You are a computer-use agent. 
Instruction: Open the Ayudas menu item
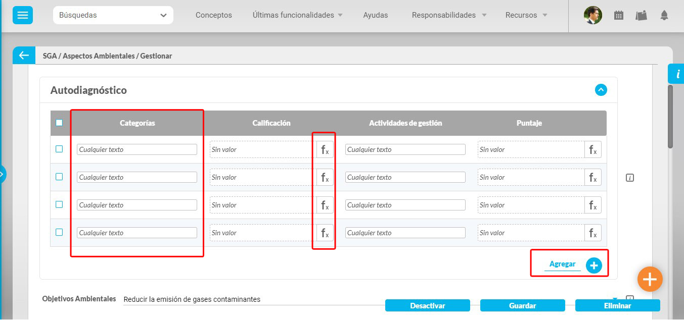pyautogui.click(x=376, y=15)
